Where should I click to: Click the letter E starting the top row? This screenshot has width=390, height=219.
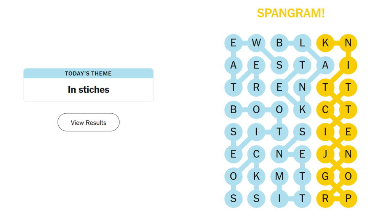coord(234,42)
